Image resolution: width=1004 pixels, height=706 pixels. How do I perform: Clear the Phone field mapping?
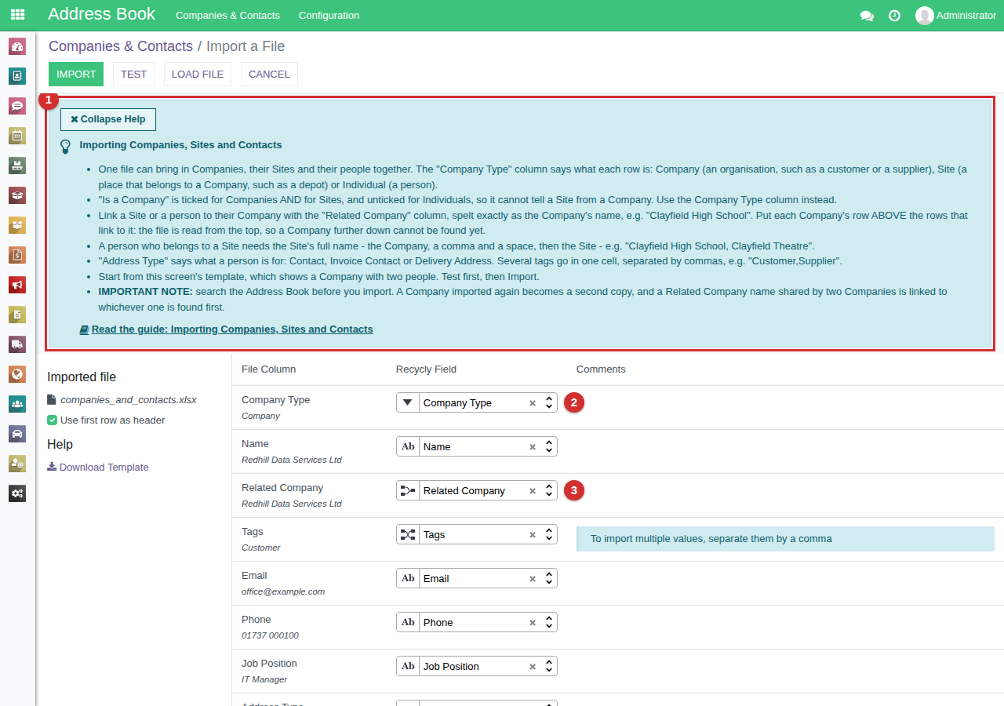pos(533,623)
